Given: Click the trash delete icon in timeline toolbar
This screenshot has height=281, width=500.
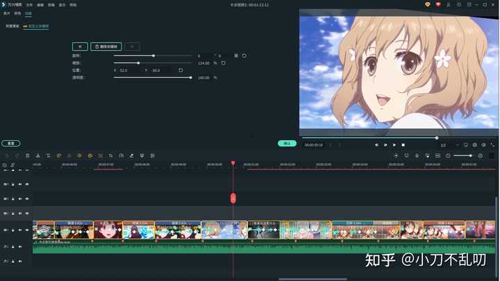Looking at the screenshot, I should tap(27, 156).
